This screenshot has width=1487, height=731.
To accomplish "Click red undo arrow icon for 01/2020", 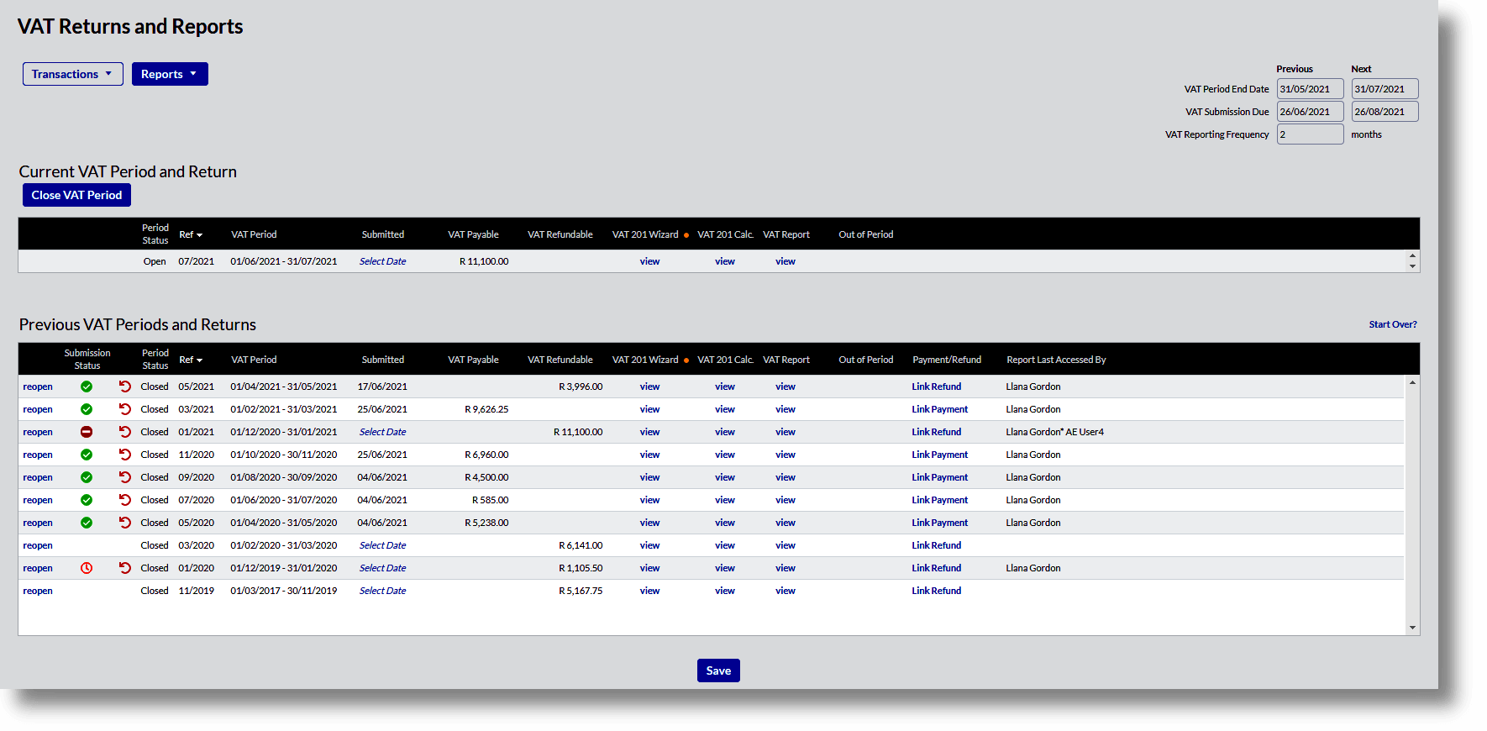I will pos(125,568).
